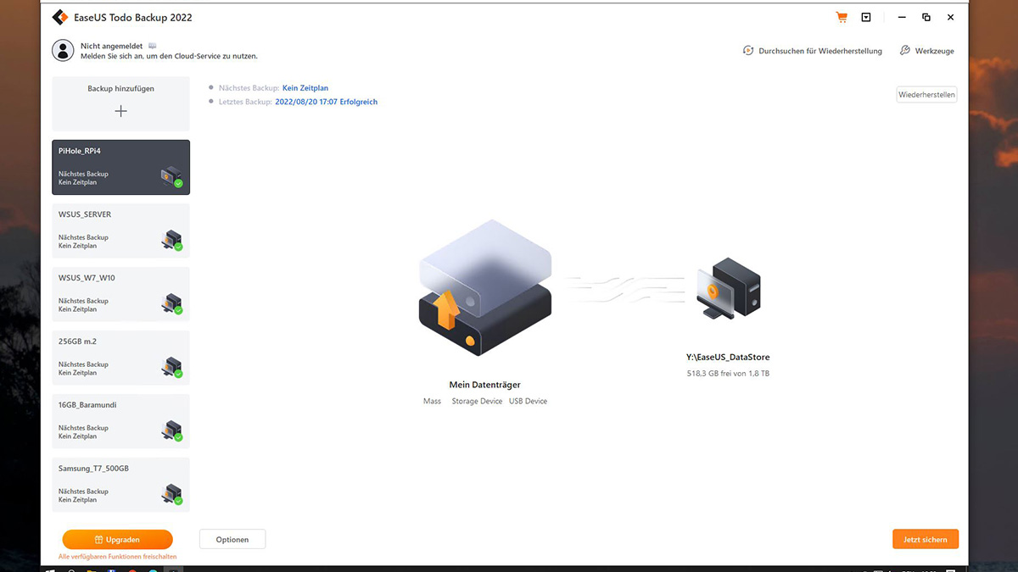Click the PiHole_RPi4 backup device icon
Image resolution: width=1018 pixels, height=572 pixels.
(x=172, y=176)
